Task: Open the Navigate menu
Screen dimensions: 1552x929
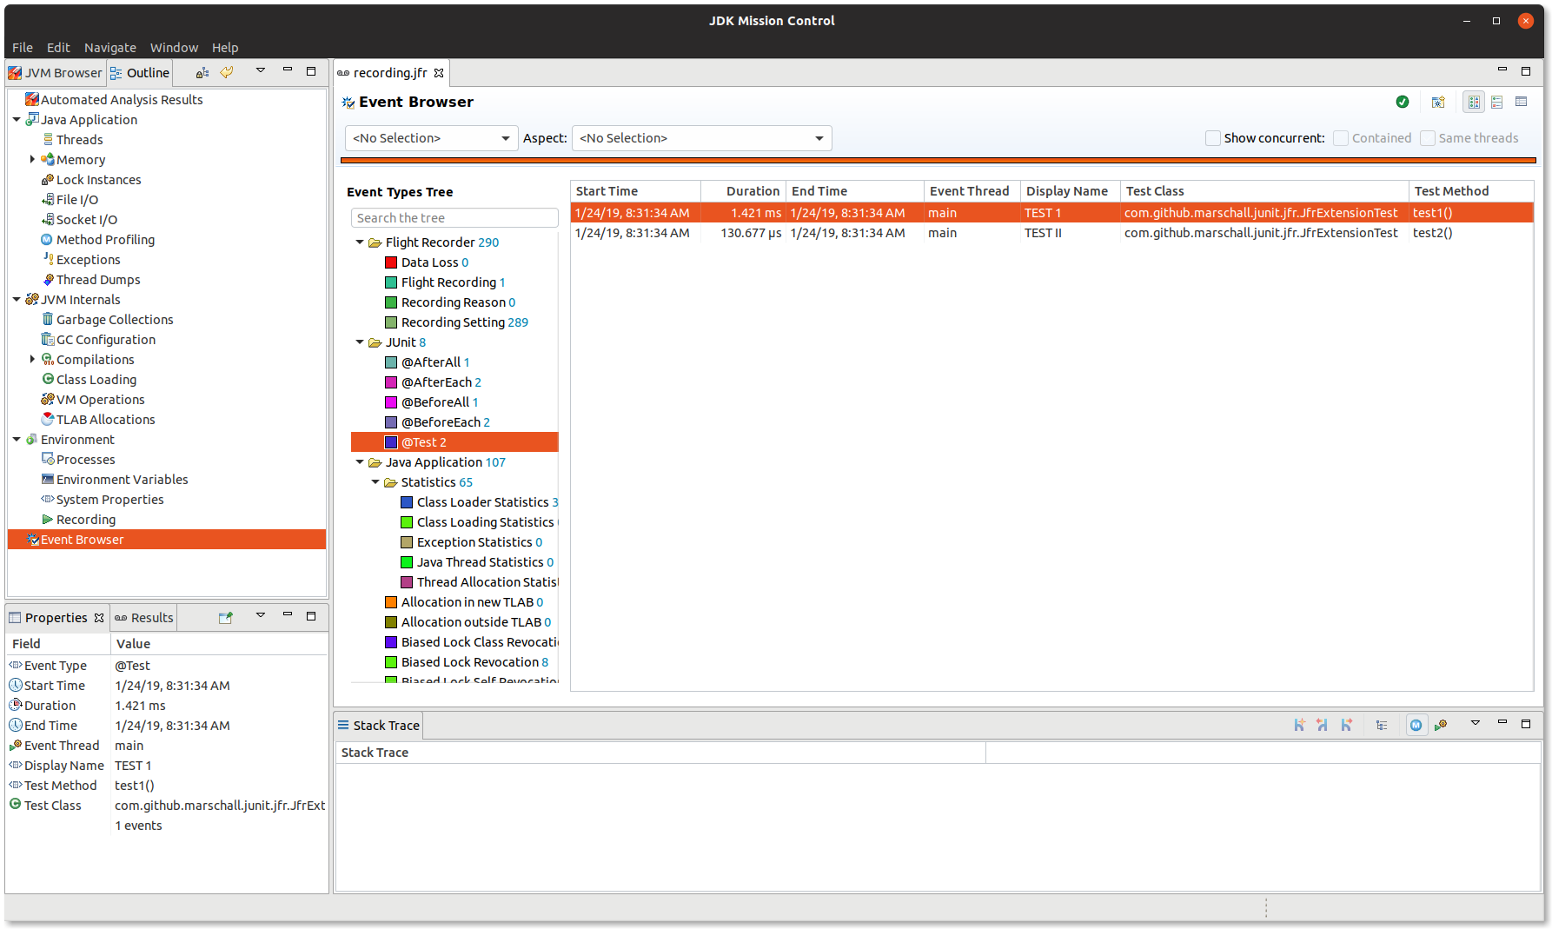Action: [x=110, y=47]
